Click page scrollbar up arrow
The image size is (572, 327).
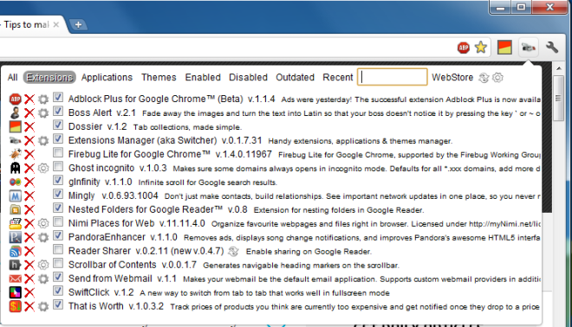558,68
